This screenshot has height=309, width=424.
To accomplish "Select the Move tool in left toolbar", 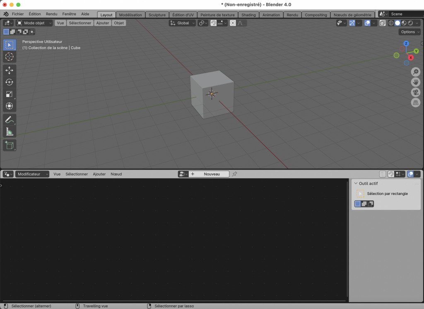I will pyautogui.click(x=10, y=71).
